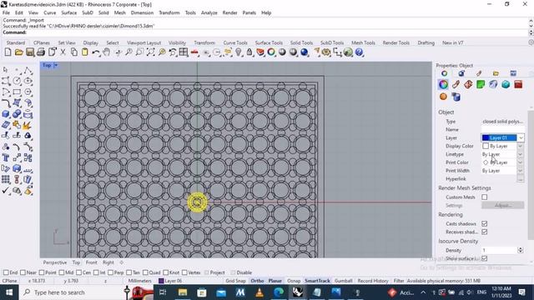
Task: Enable the End osnap checkbox
Action: (6, 272)
